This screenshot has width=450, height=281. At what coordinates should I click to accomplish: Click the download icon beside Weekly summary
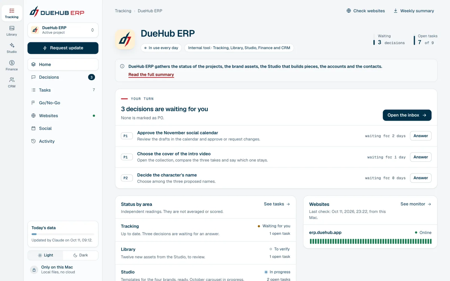pos(395,11)
